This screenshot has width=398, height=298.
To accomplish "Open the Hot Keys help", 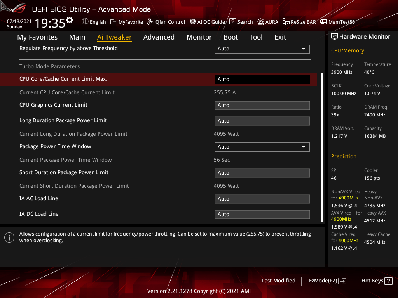I will (x=377, y=281).
